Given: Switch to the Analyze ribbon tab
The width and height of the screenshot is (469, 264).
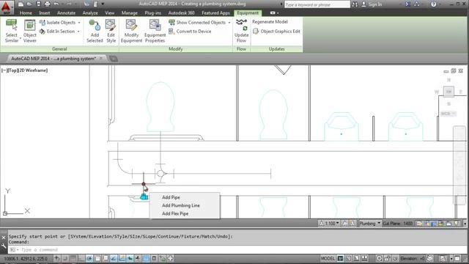Looking at the screenshot, I should click(x=90, y=13).
